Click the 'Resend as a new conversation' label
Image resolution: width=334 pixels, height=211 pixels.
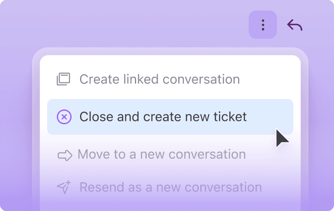pos(170,187)
